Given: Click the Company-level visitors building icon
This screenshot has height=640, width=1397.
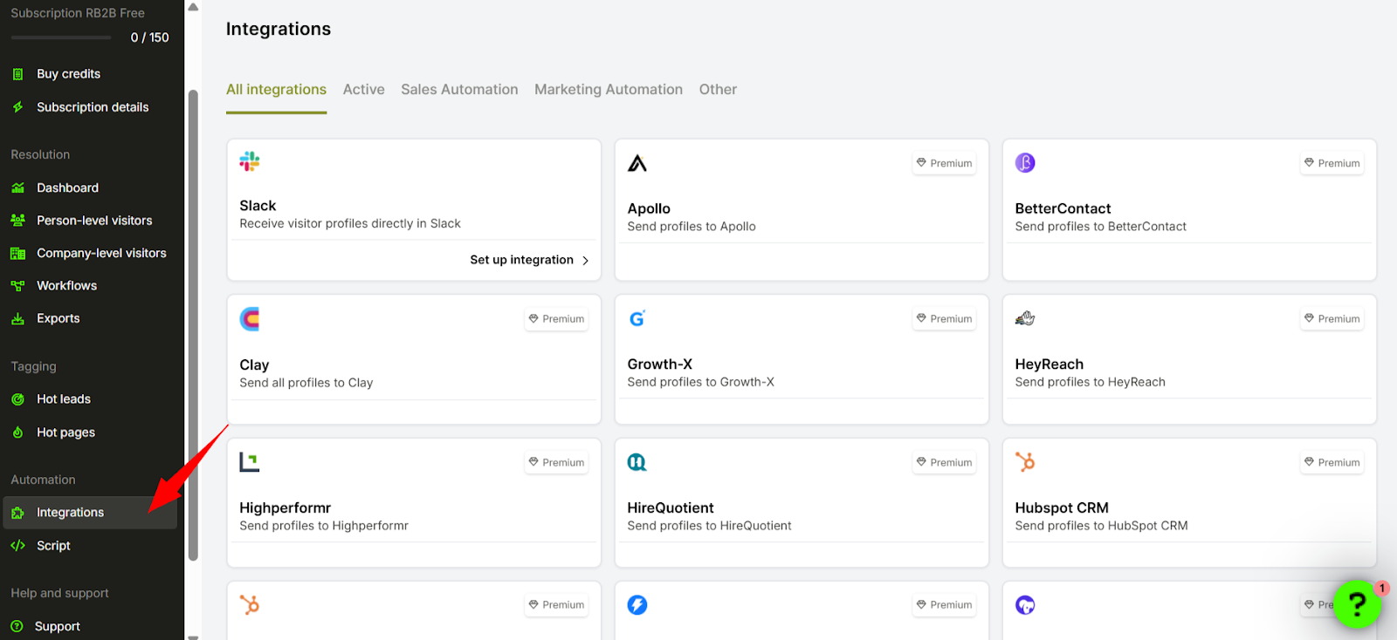Looking at the screenshot, I should pos(17,254).
